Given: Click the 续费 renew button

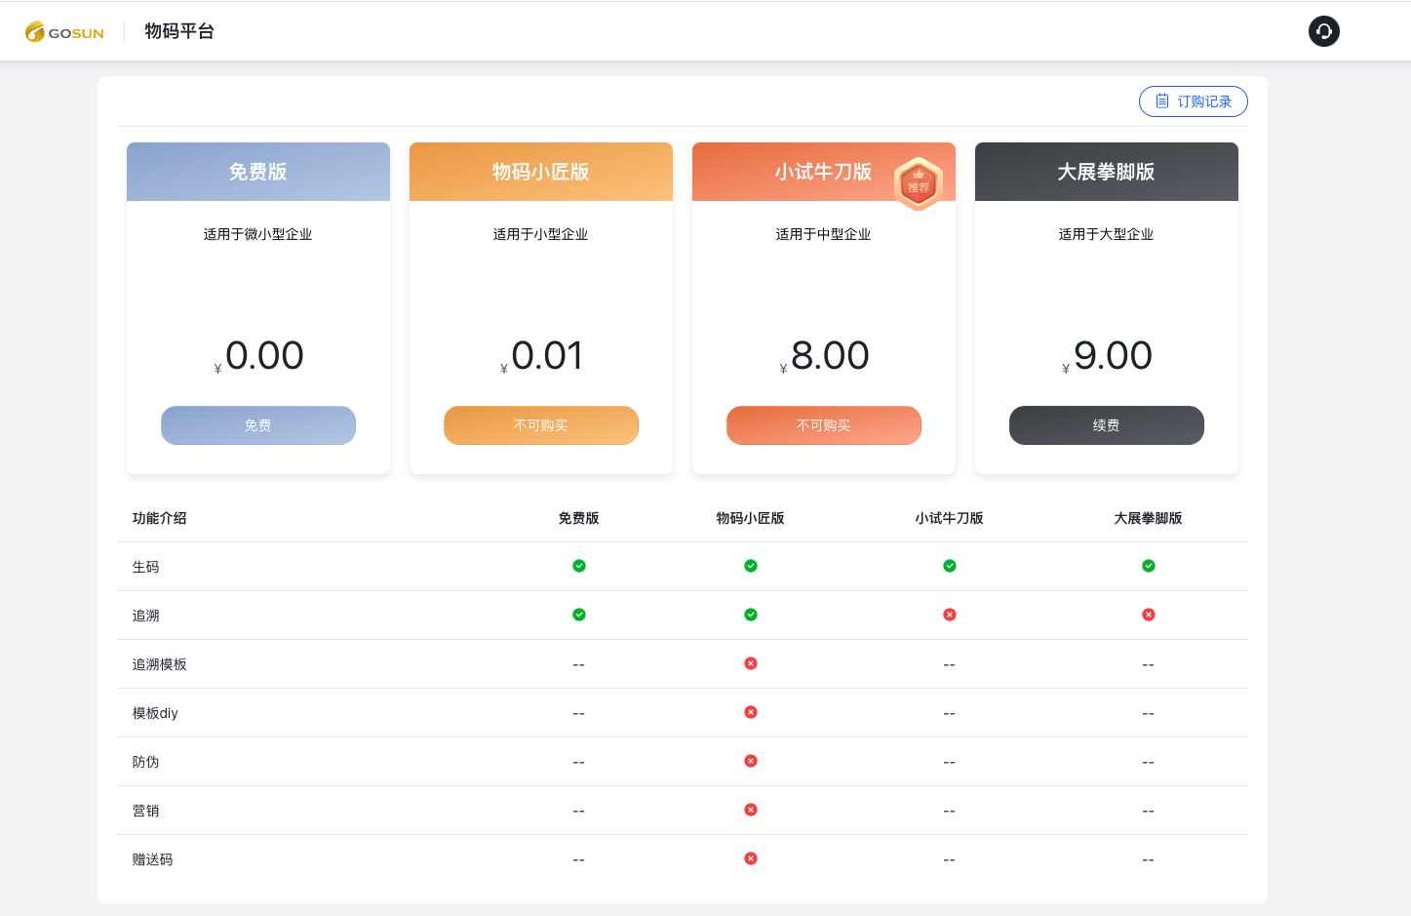Looking at the screenshot, I should point(1107,425).
